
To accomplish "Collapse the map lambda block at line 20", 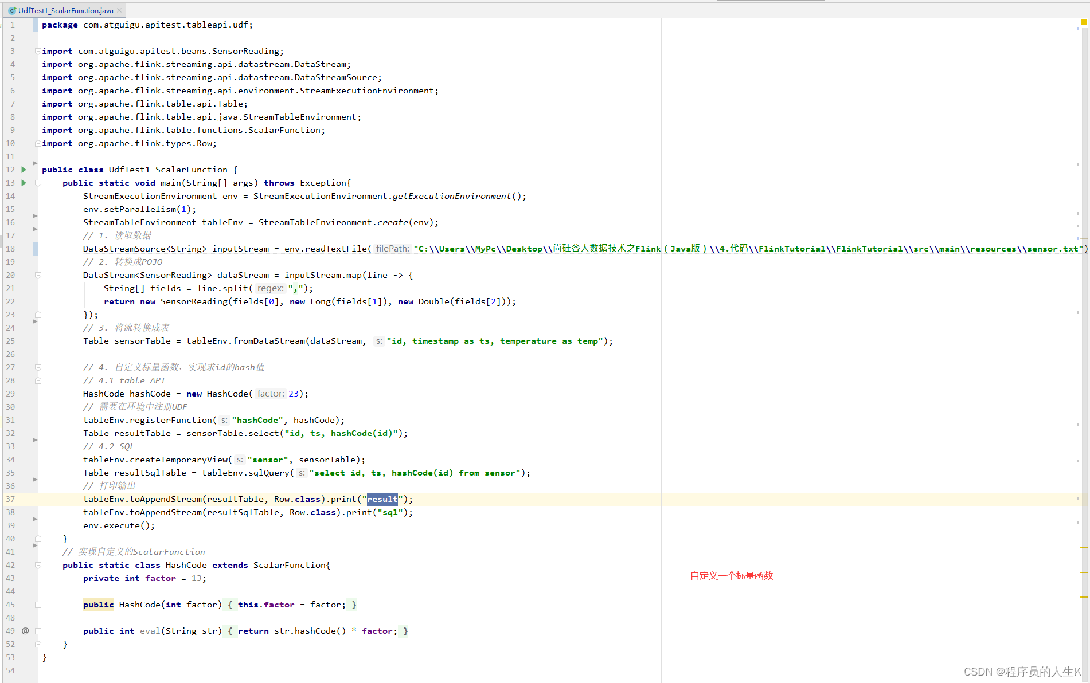I will (x=38, y=275).
